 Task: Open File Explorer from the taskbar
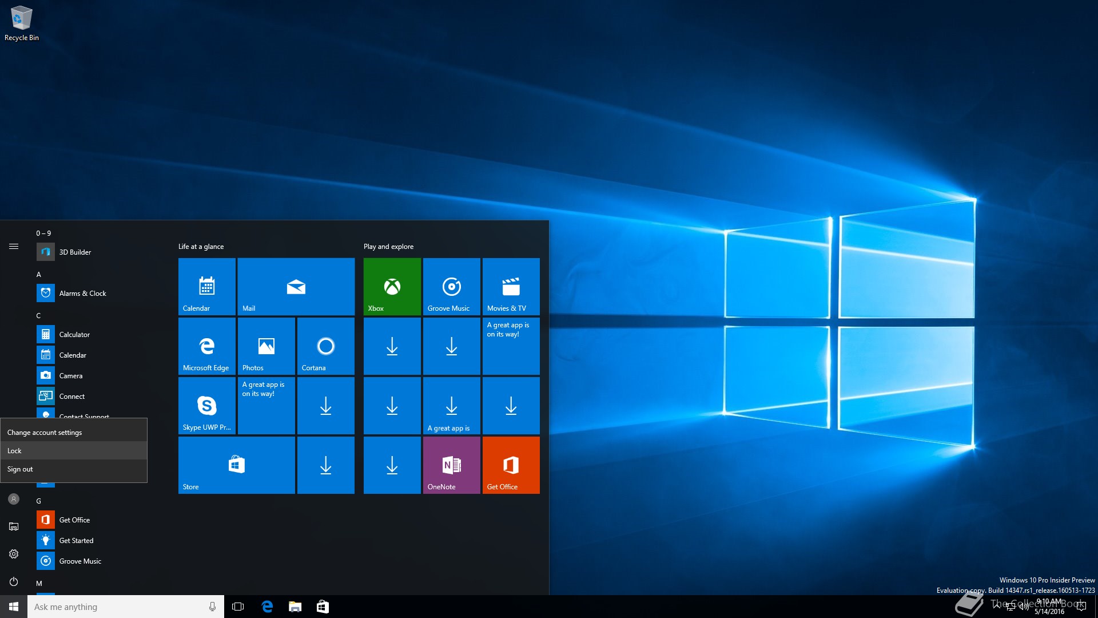(x=295, y=607)
